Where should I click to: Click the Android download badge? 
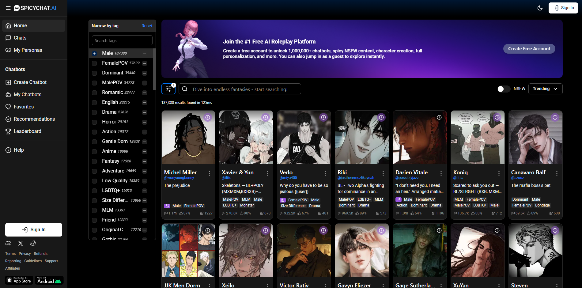pos(49,280)
